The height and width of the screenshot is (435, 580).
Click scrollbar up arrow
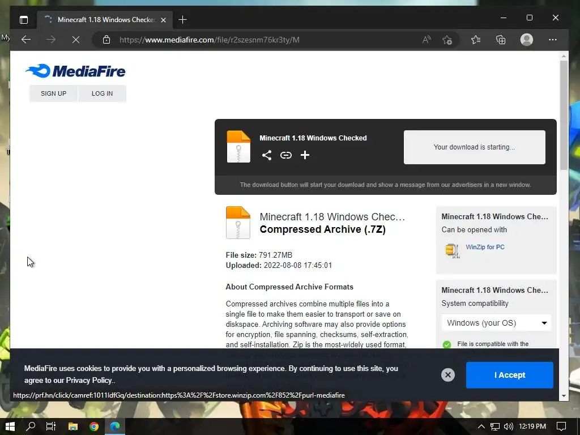(x=564, y=56)
